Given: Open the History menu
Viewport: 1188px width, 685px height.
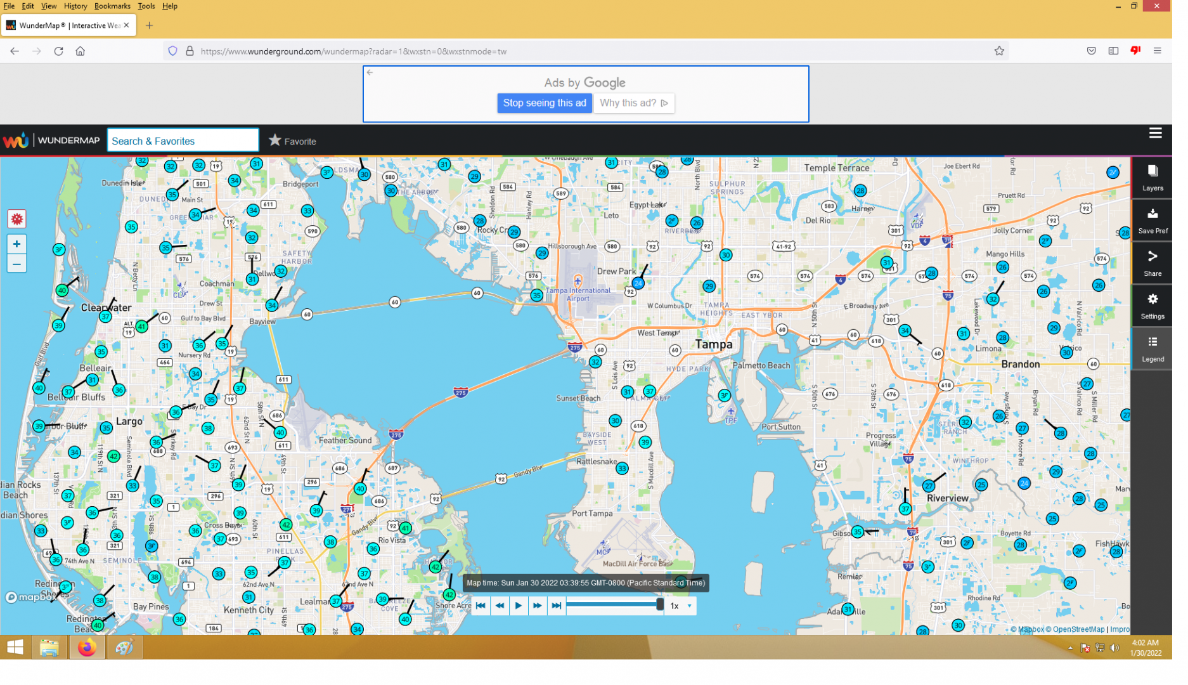Looking at the screenshot, I should click(x=76, y=6).
